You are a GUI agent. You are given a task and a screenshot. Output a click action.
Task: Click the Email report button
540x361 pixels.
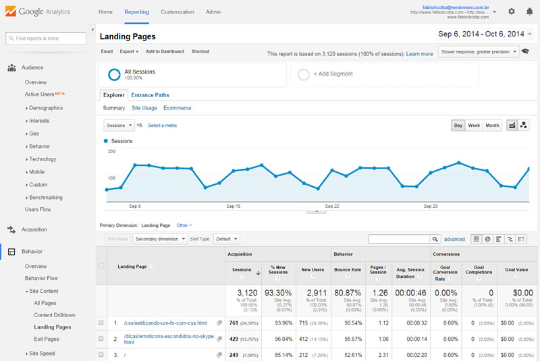click(107, 51)
